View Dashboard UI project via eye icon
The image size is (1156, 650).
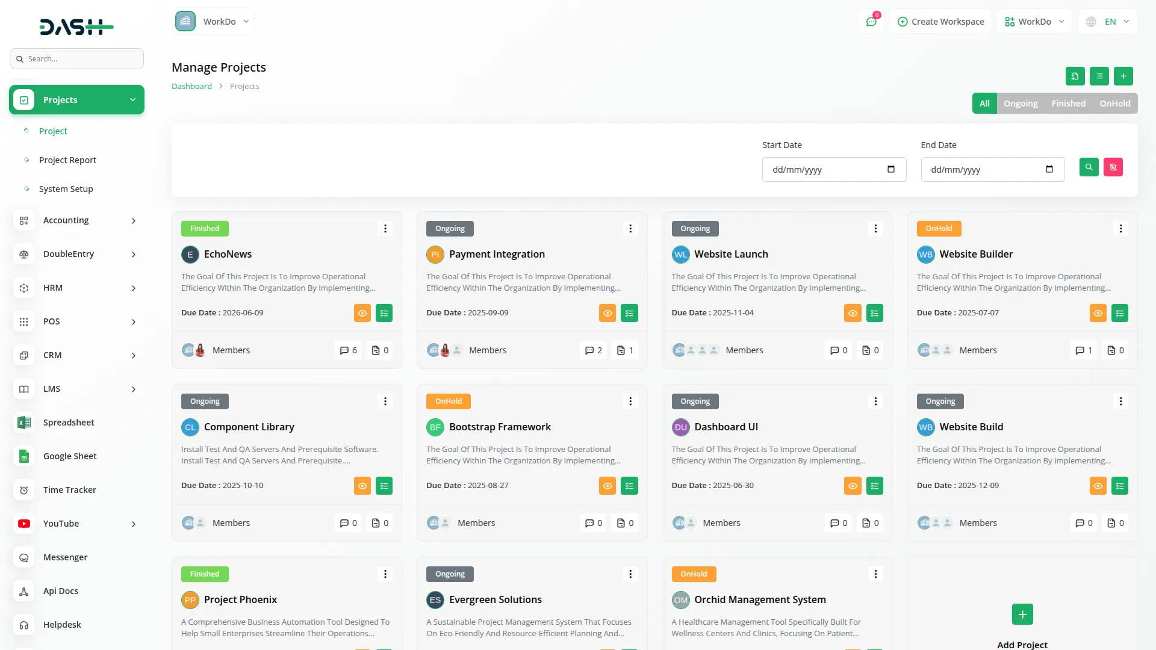pyautogui.click(x=853, y=486)
